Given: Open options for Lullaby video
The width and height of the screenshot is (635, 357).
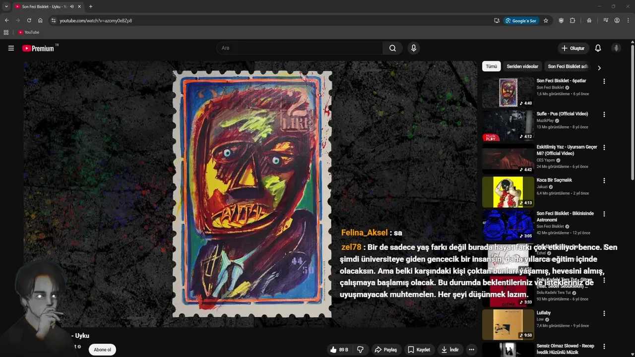Looking at the screenshot, I should [x=604, y=313].
